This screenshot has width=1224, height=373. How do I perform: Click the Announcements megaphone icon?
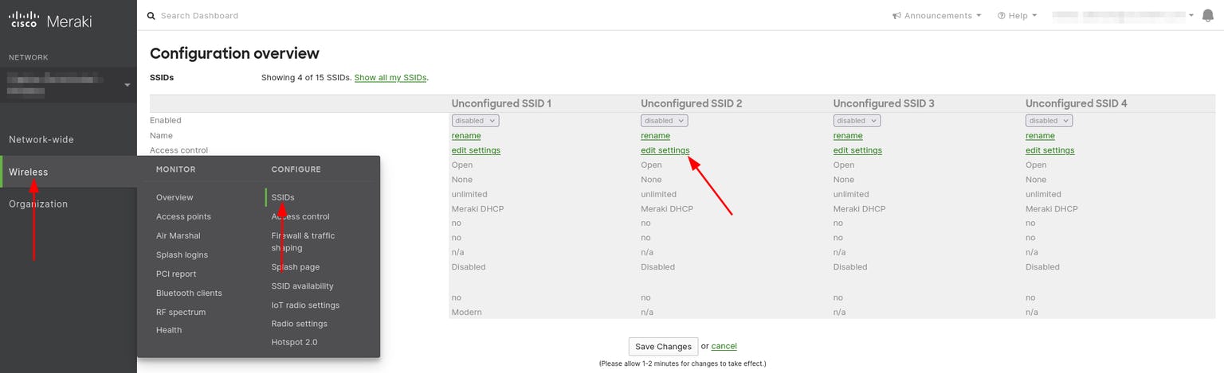pos(896,16)
